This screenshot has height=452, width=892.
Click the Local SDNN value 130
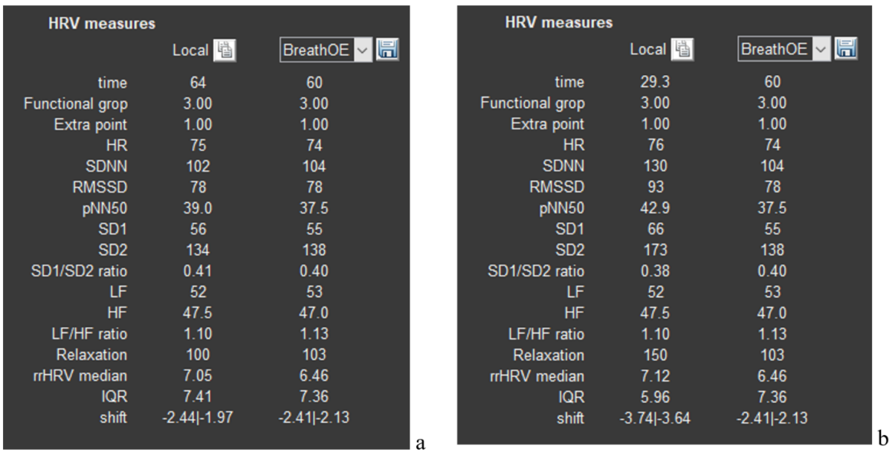(656, 167)
